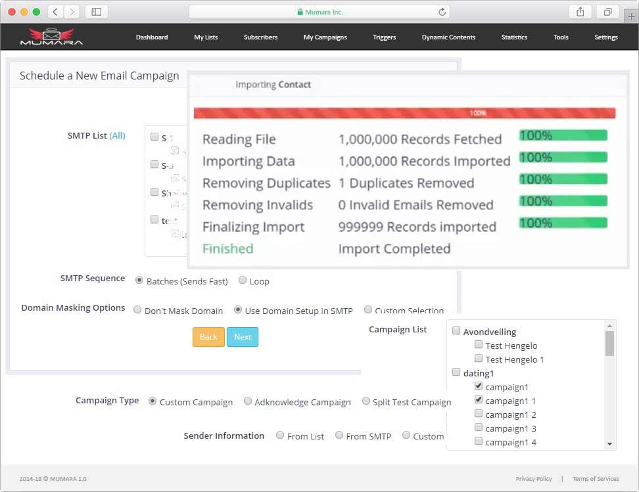639x492 pixels.
Task: Click the red import progress bar
Action: click(x=404, y=113)
